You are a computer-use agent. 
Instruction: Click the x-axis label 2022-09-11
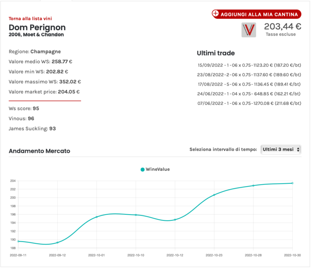tap(18, 255)
